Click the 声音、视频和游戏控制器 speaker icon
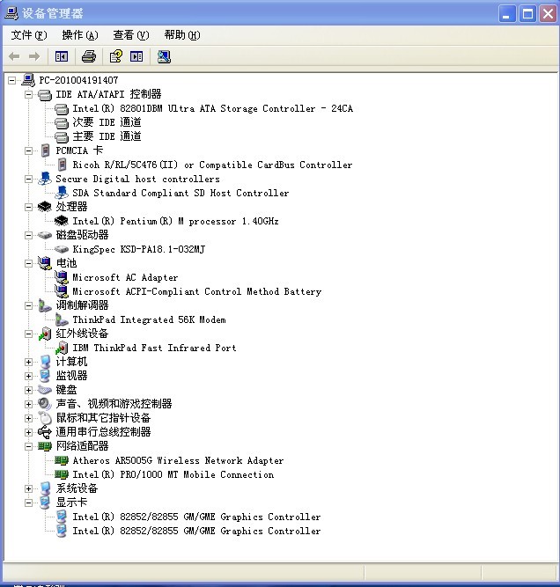Viewport: 560px width, 587px height. (45, 404)
